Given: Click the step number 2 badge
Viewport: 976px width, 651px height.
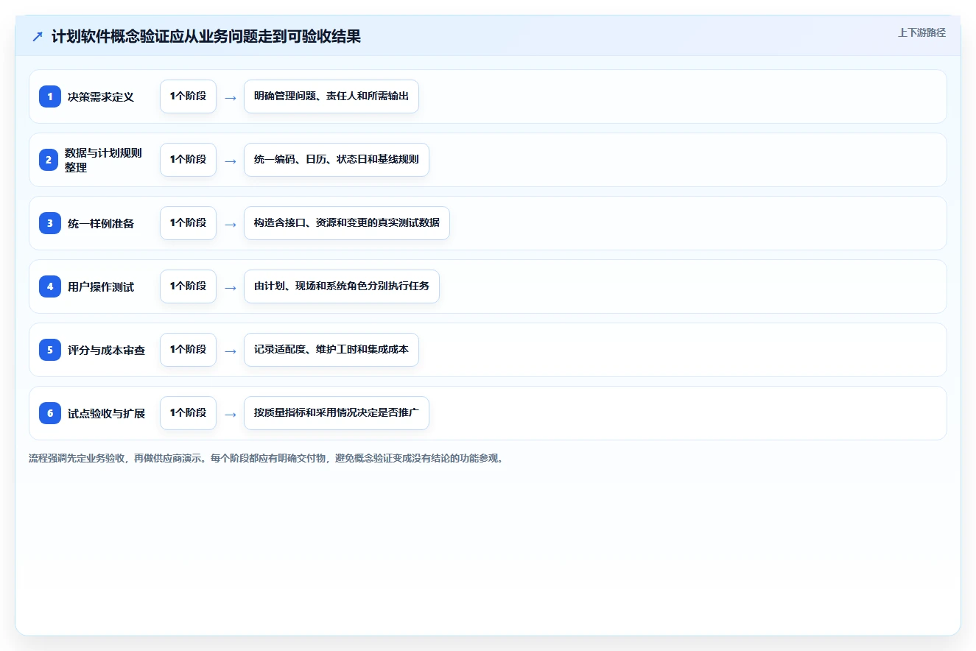Looking at the screenshot, I should 50,160.
